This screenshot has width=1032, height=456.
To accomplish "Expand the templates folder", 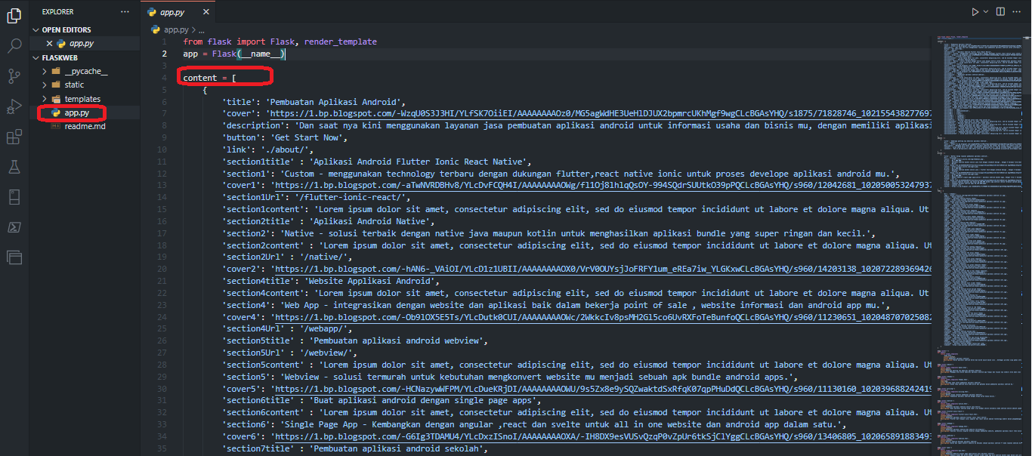I will point(85,99).
